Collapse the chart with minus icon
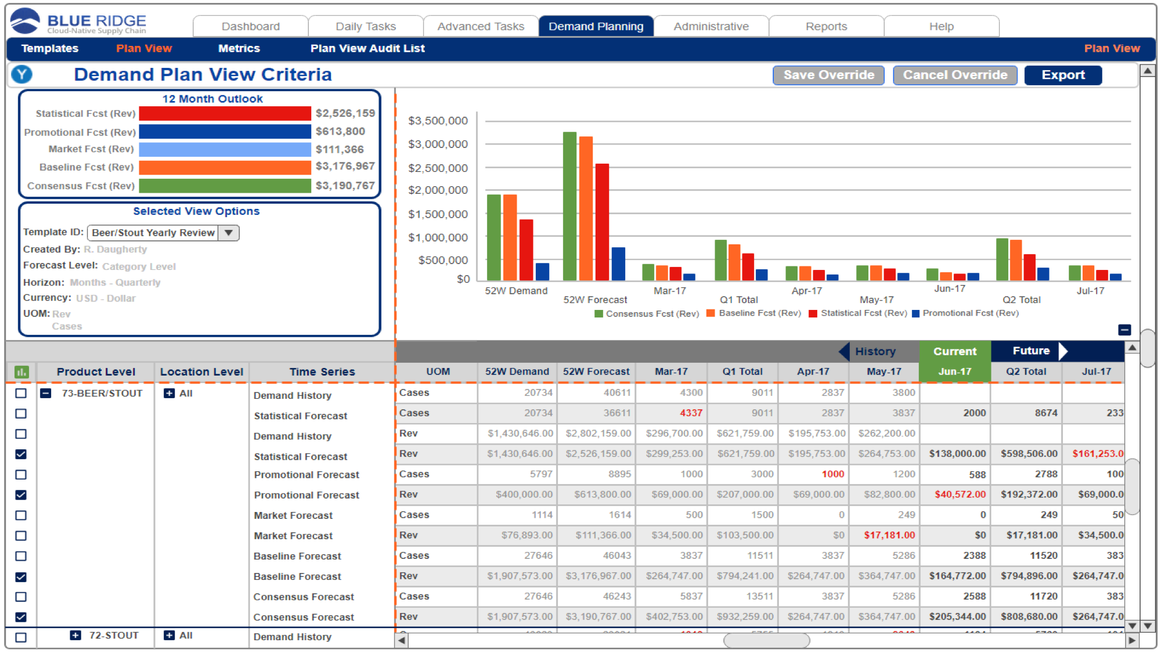 [x=1124, y=330]
